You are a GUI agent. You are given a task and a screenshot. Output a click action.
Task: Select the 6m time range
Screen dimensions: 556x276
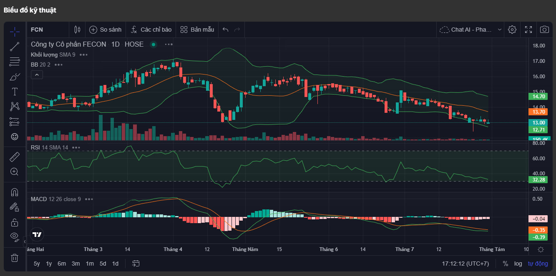pyautogui.click(x=62, y=264)
